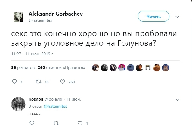The image size is (192, 127).
Task: Open the main tweet options chevron
Action: pos(177,17)
